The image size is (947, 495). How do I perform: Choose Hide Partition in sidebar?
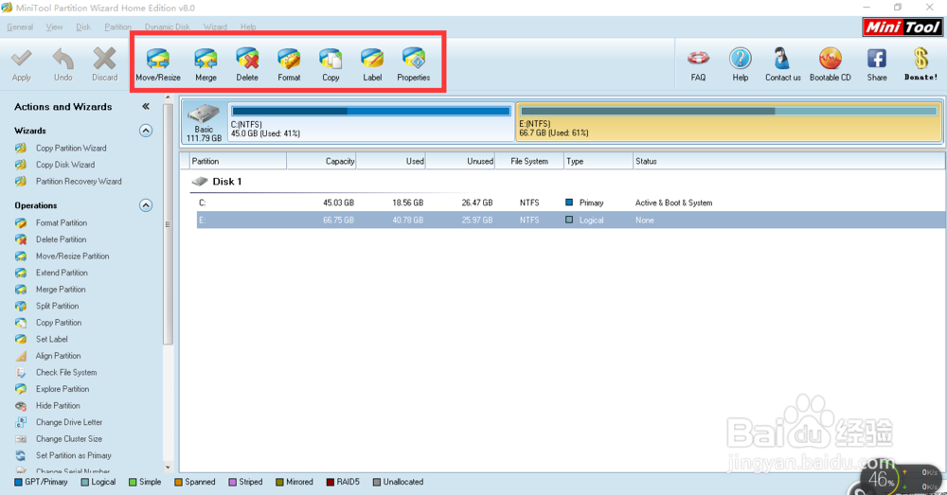click(58, 406)
